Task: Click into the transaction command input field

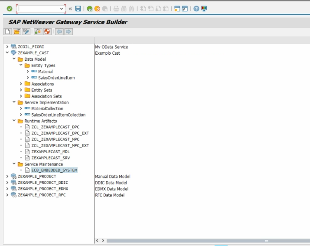Action: (38, 9)
